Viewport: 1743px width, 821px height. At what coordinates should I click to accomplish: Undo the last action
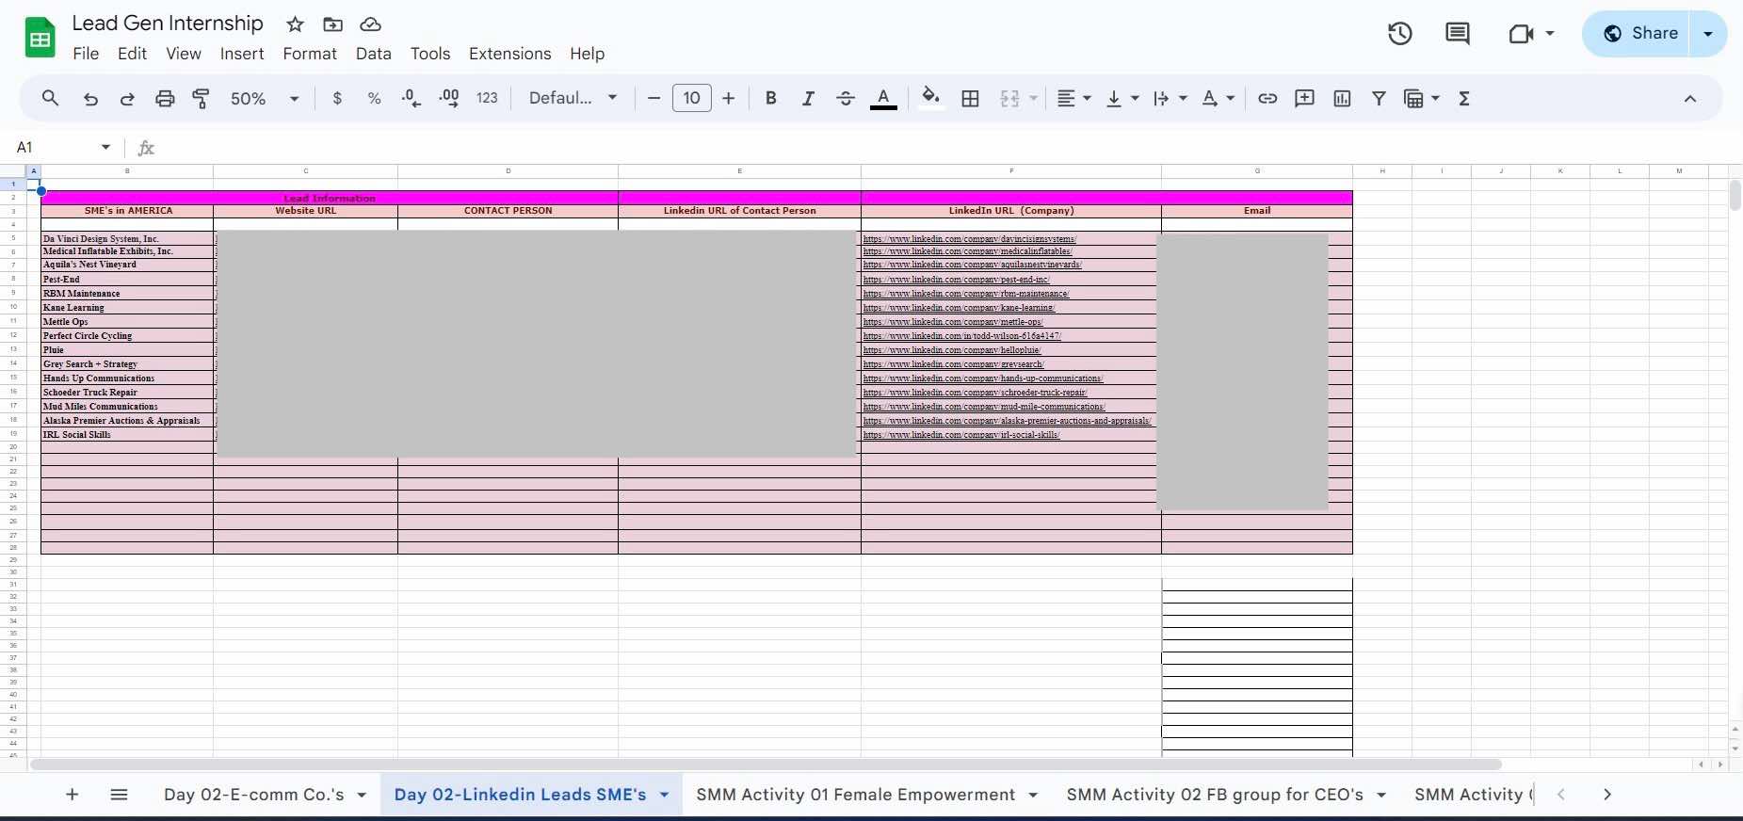(90, 98)
